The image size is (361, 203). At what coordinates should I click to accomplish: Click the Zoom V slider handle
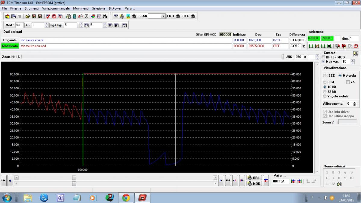pyautogui.click(x=338, y=122)
